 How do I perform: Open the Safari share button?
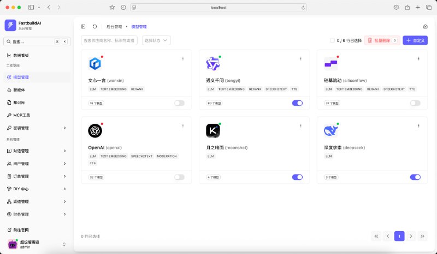click(x=407, y=8)
